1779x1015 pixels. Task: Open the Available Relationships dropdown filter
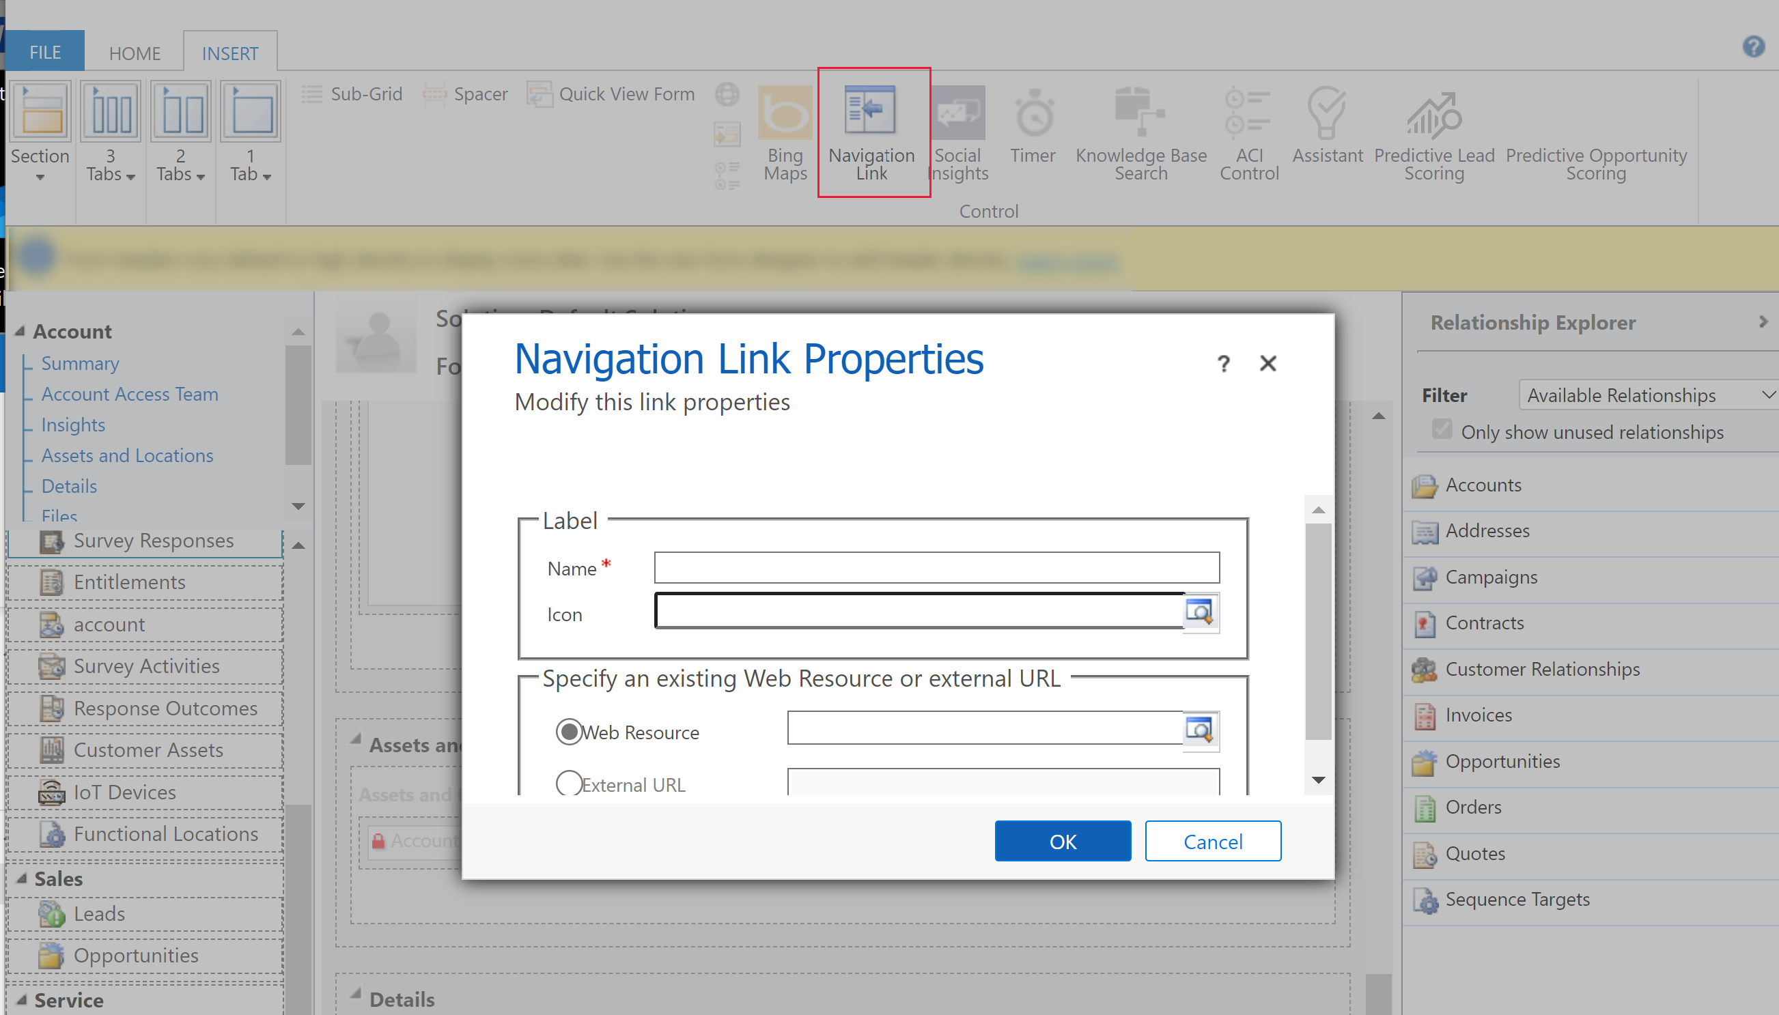click(x=1649, y=395)
